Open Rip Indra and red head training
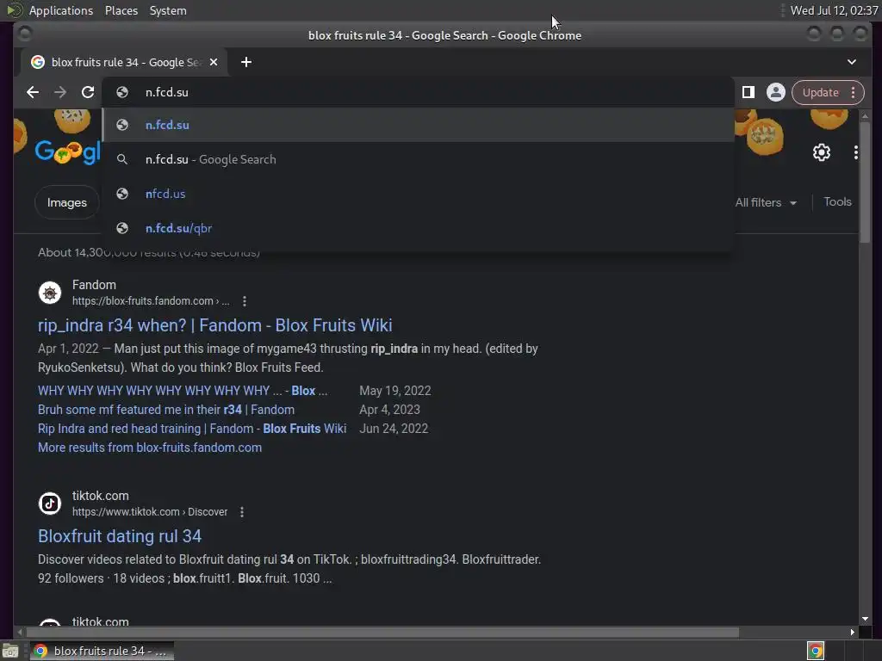The width and height of the screenshot is (882, 661). tap(192, 429)
